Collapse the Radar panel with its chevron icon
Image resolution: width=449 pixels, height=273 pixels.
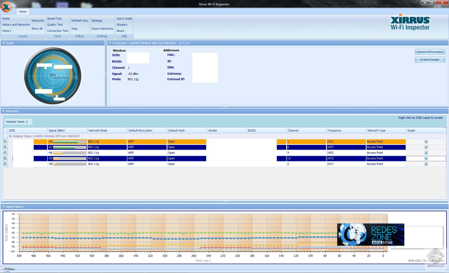pos(3,43)
